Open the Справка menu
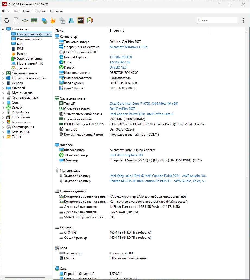Image resolution: width=250 pixels, height=280 pixels. 56,11
